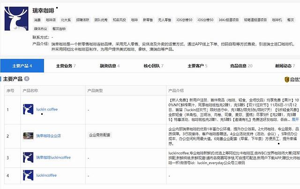Click the 启信宝 shield icon
300x189 pixels.
[x=286, y=79]
